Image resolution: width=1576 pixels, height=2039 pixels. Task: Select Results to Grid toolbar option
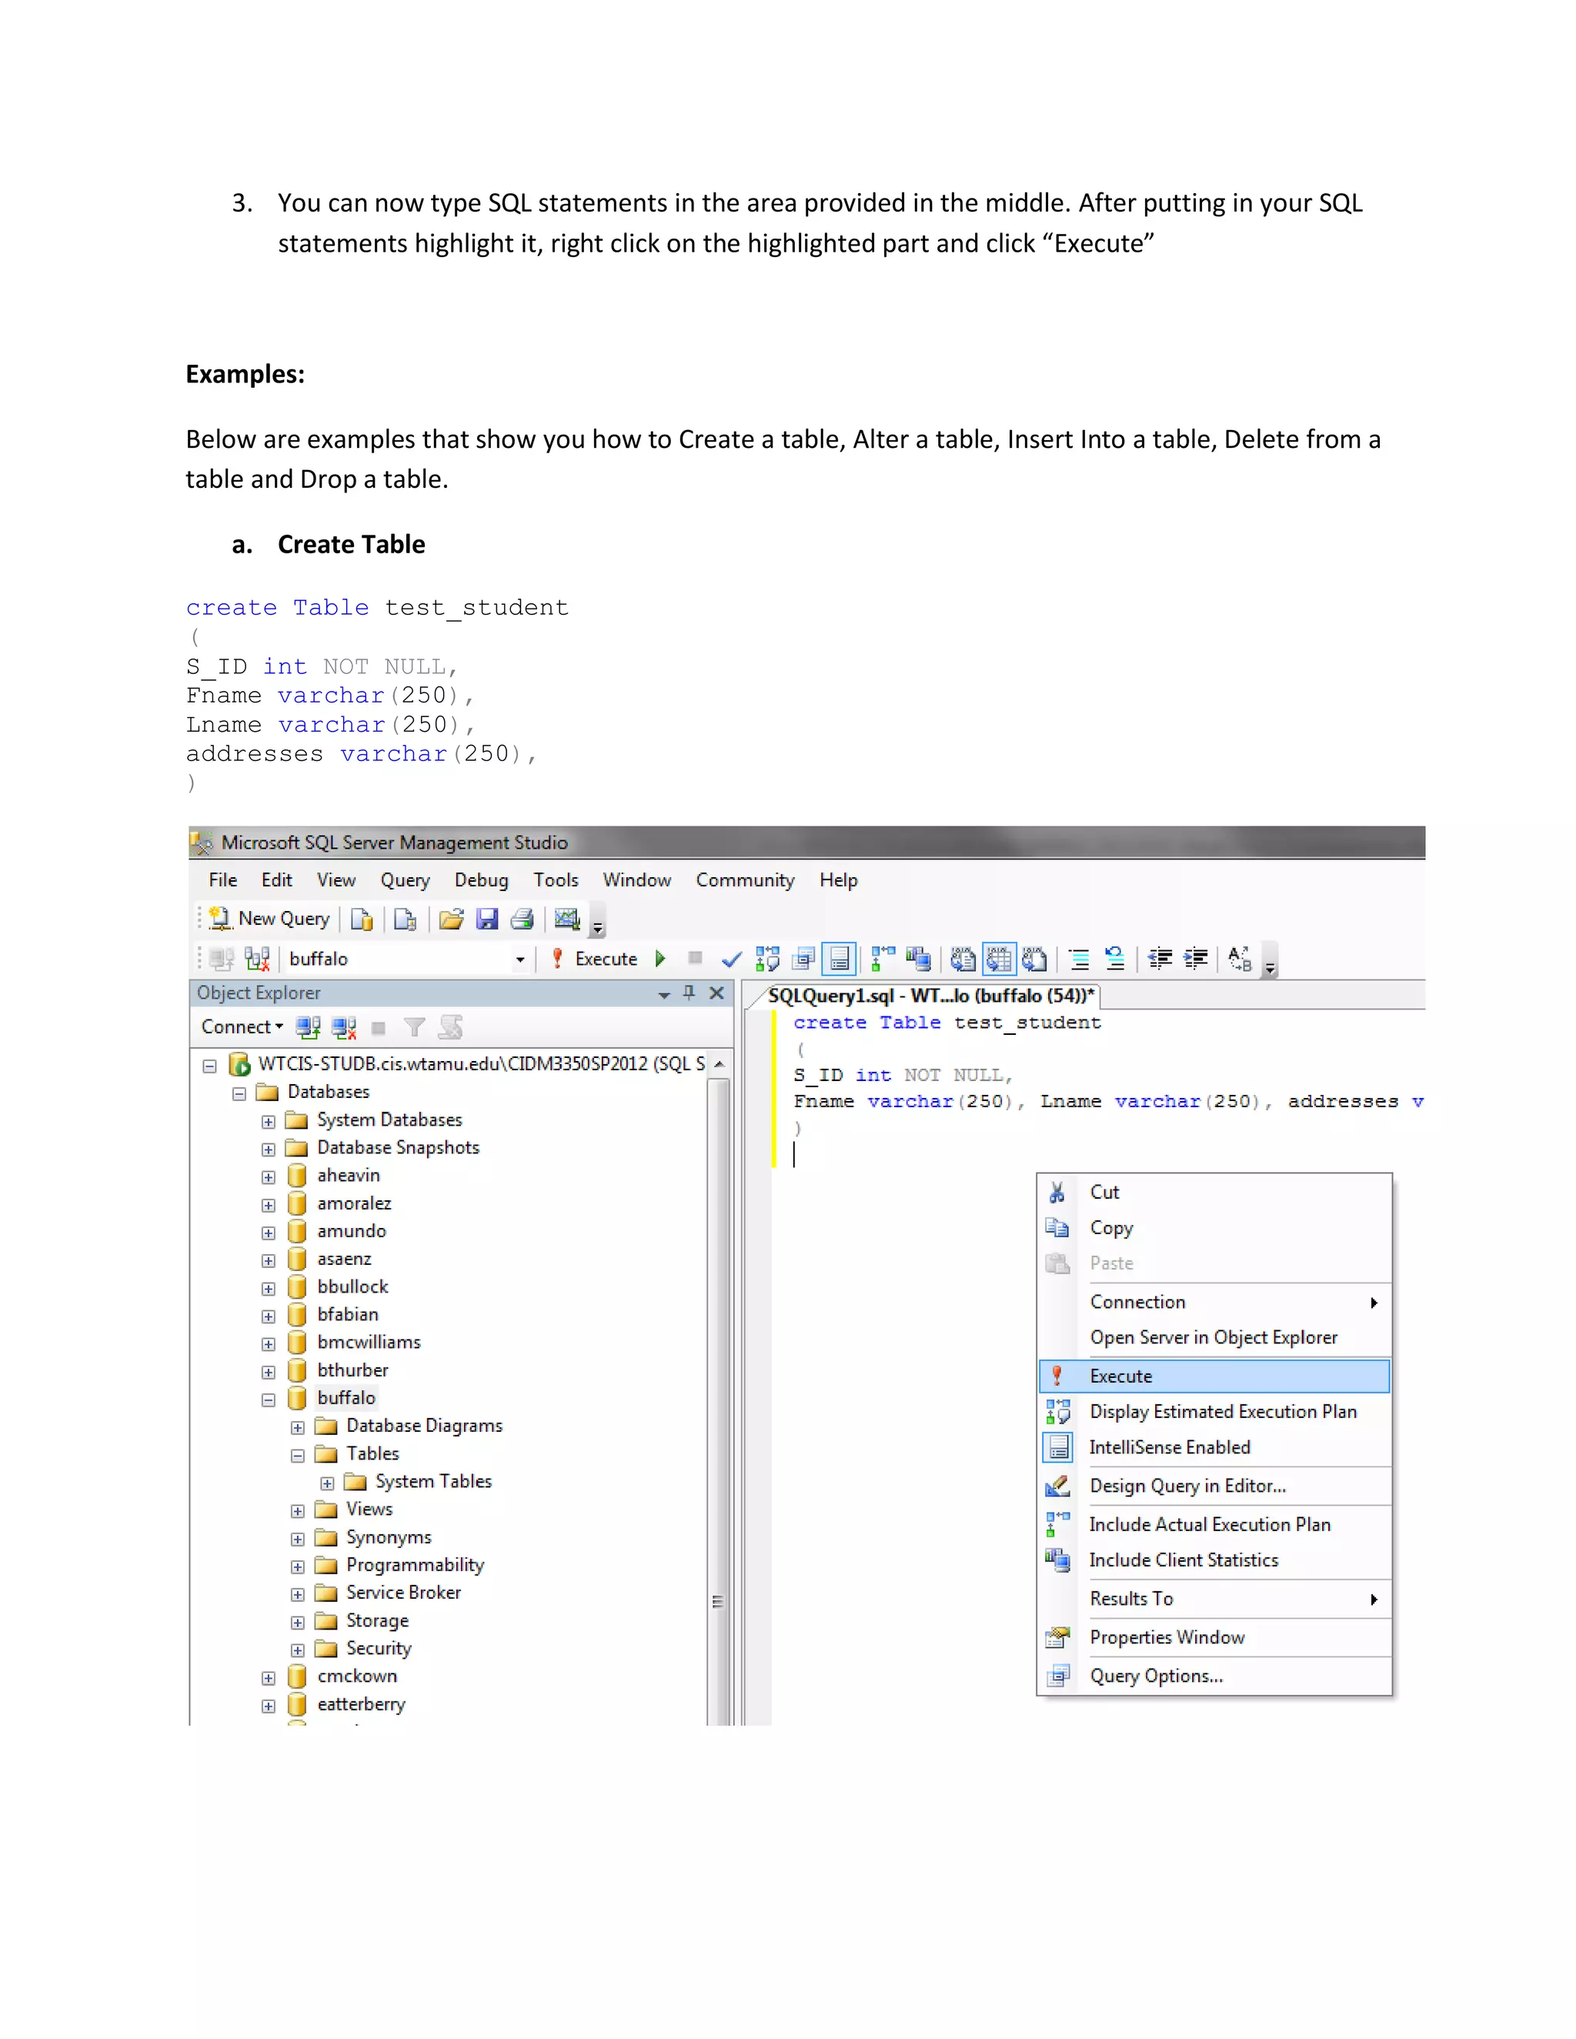[x=999, y=959]
